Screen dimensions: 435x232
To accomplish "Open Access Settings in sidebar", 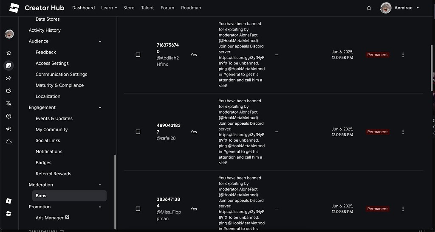I will (52, 63).
